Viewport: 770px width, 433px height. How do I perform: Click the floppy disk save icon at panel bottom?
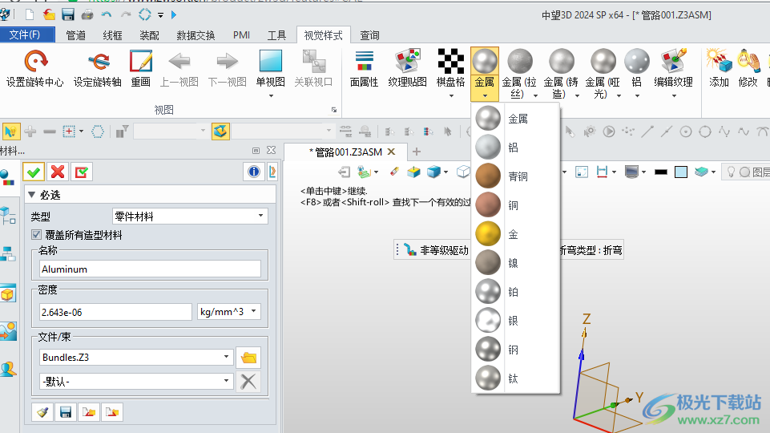click(x=66, y=412)
